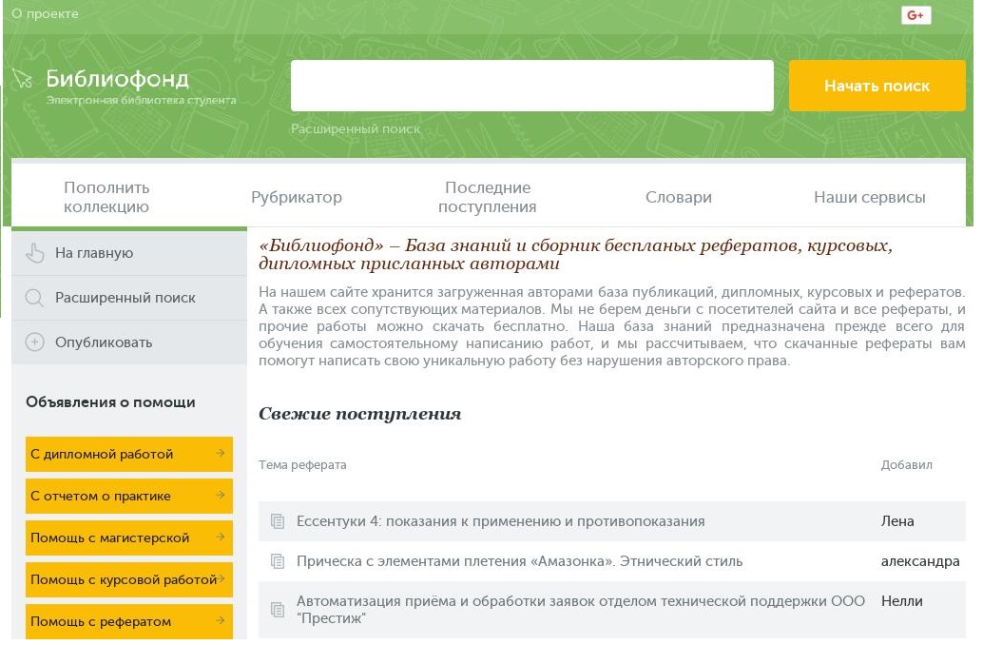Click the Библиофонд site title
The height and width of the screenshot is (645, 983).
[x=117, y=79]
